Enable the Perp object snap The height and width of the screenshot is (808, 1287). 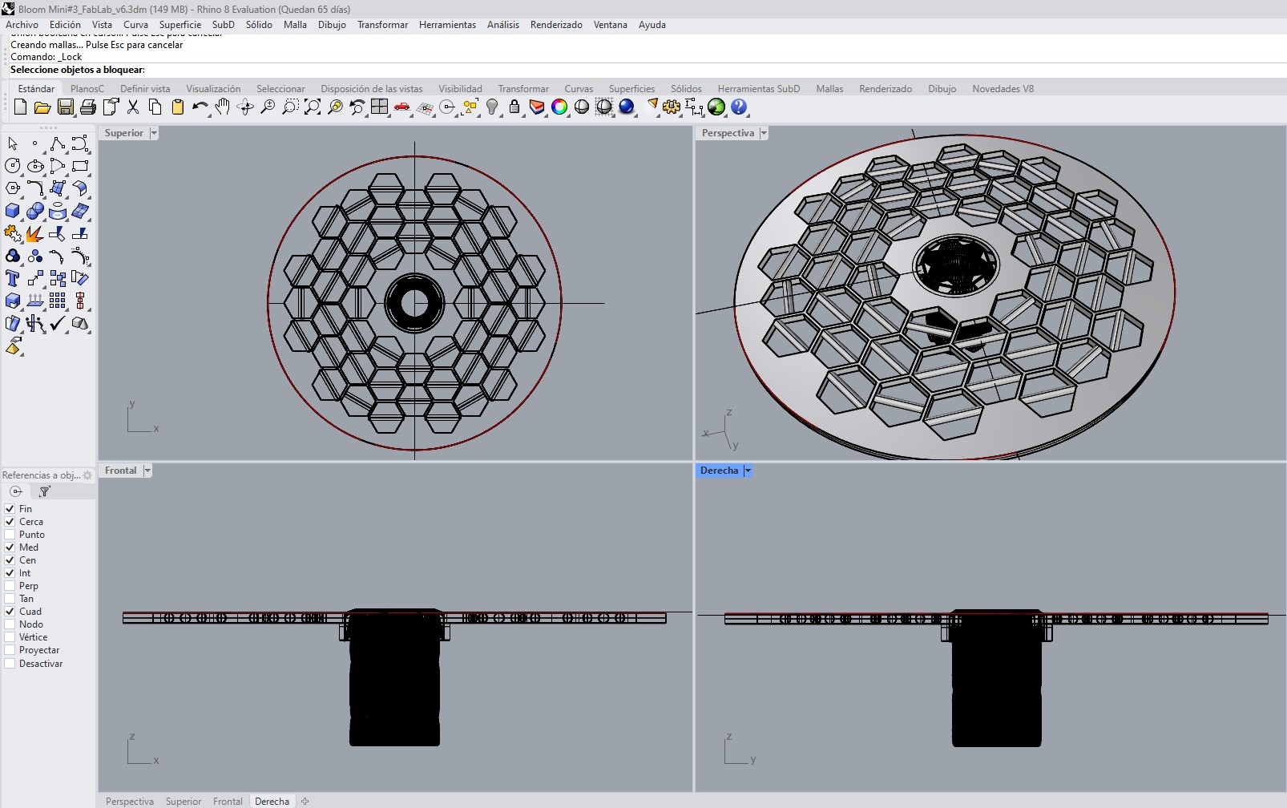coord(10,586)
